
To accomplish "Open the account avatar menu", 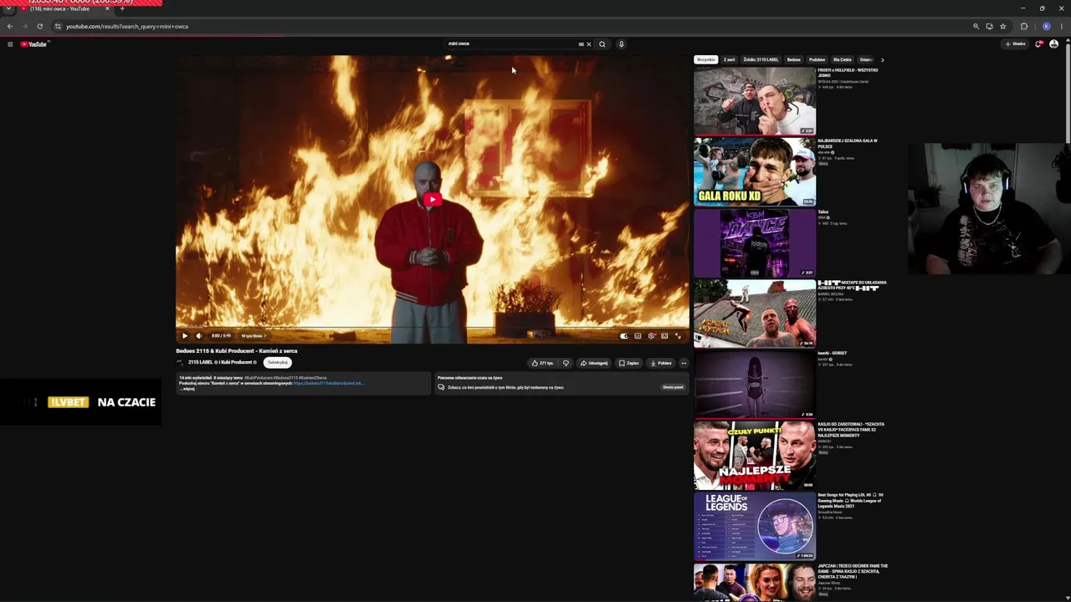I will [1053, 44].
